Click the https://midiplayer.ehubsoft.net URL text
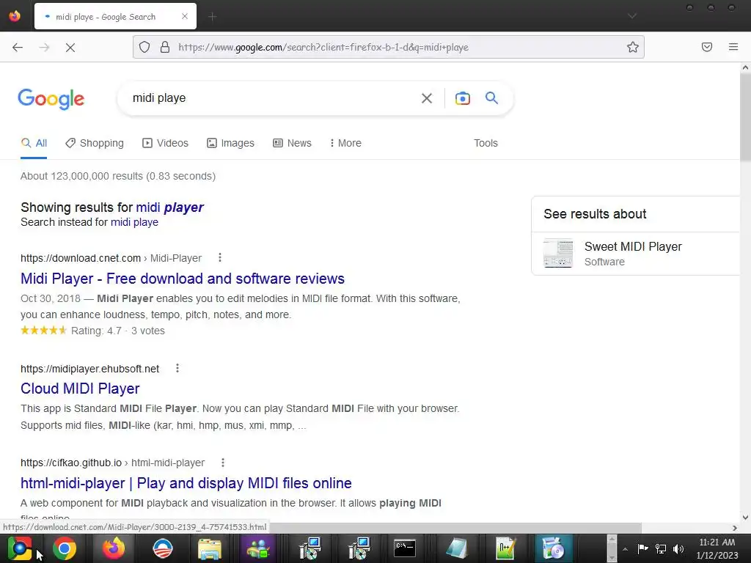 click(89, 369)
